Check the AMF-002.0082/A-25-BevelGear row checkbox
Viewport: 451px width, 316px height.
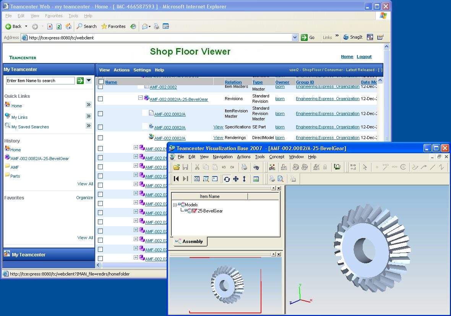pyautogui.click(x=101, y=99)
